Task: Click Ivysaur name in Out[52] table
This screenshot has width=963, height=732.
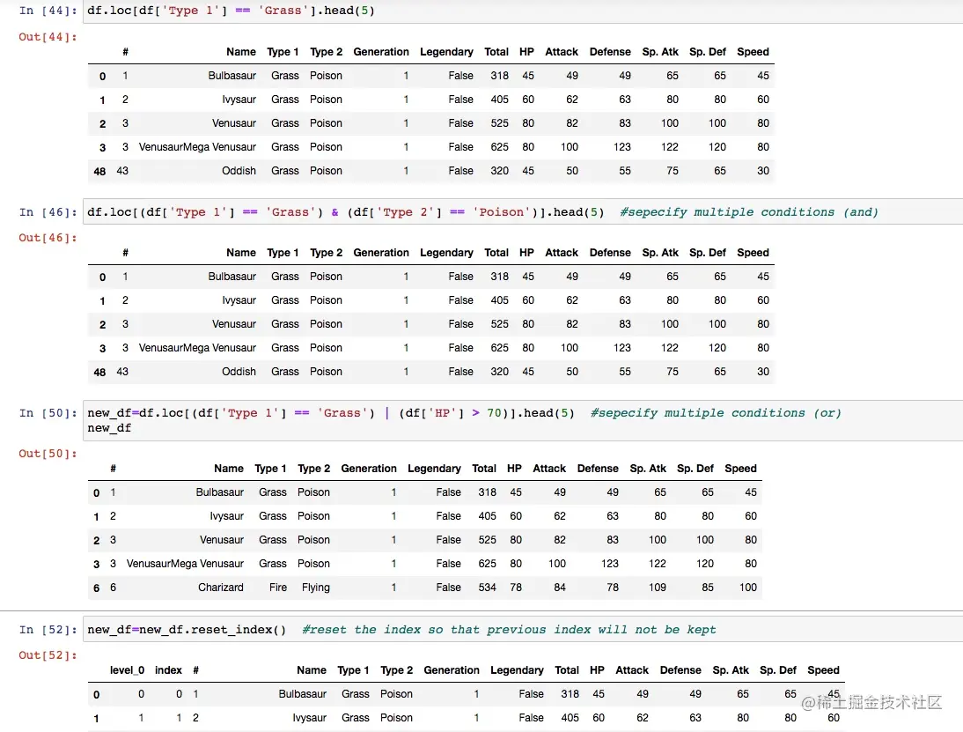Action: tap(310, 718)
